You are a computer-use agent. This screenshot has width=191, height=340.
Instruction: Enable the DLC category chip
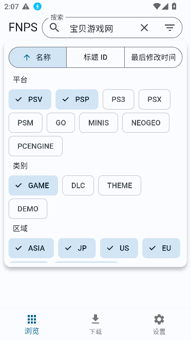click(x=78, y=185)
